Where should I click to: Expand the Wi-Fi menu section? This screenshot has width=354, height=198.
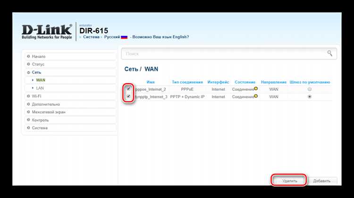click(70, 96)
